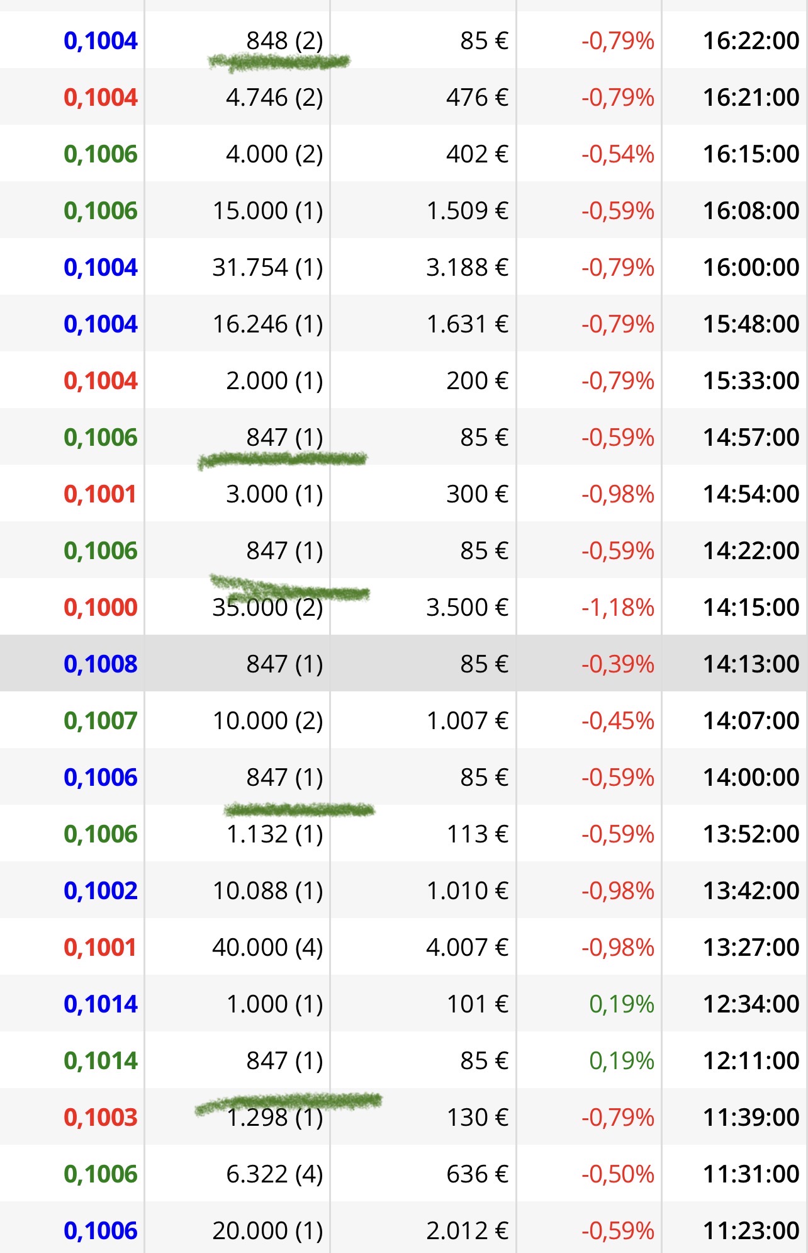808x1253 pixels.
Task: Select volume 10.000 (2)
Action: 267,721
